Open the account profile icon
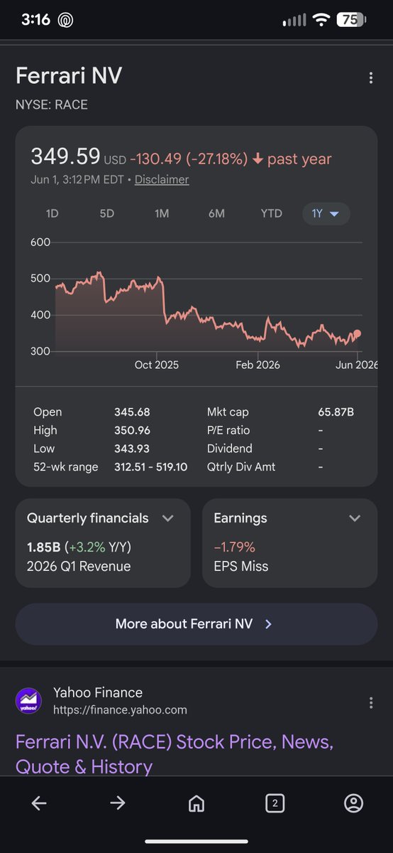The width and height of the screenshot is (393, 853). click(x=353, y=803)
